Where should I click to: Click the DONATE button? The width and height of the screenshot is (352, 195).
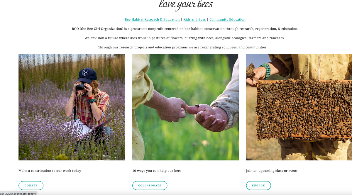[31, 185]
